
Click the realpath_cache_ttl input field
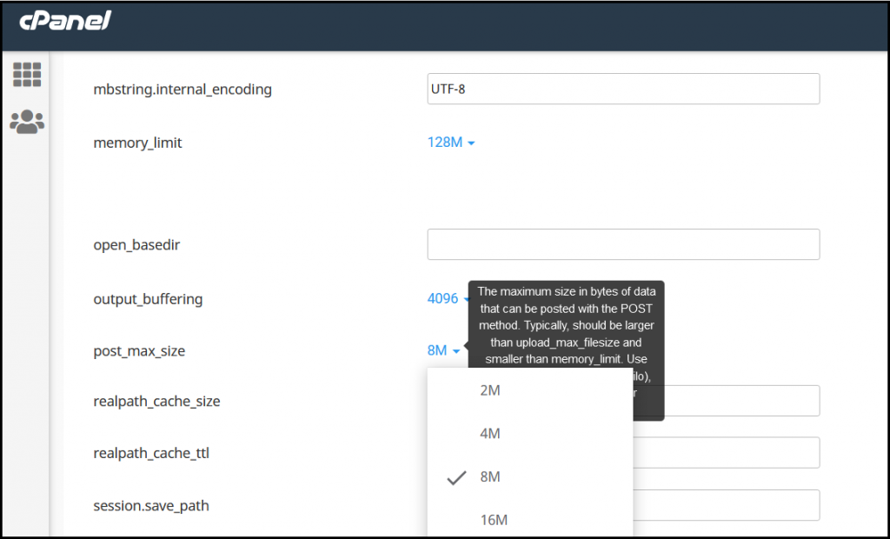click(726, 453)
